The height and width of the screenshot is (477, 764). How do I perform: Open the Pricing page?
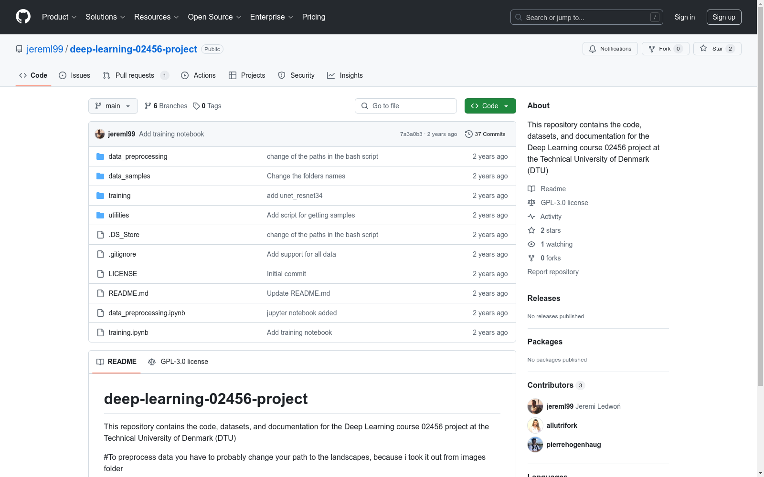click(314, 17)
